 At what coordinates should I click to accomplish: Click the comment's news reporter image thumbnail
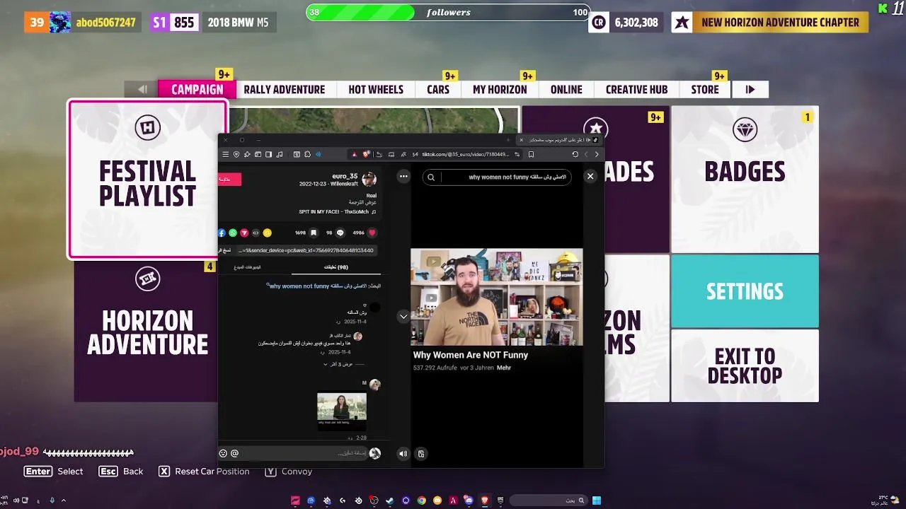(x=342, y=410)
